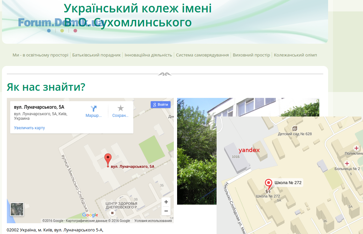Open Увеличить карту link

click(29, 128)
